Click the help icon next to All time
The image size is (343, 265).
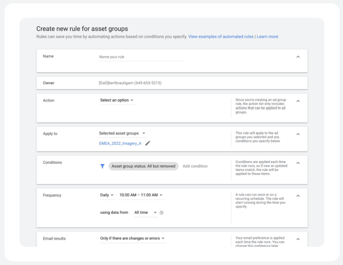click(x=162, y=213)
